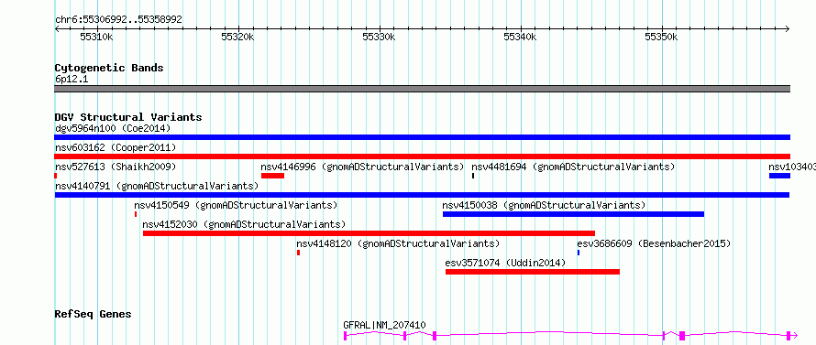The height and width of the screenshot is (345, 816).
Task: Click the right arrowhead of the coordinate ruler
Action: coord(787,28)
